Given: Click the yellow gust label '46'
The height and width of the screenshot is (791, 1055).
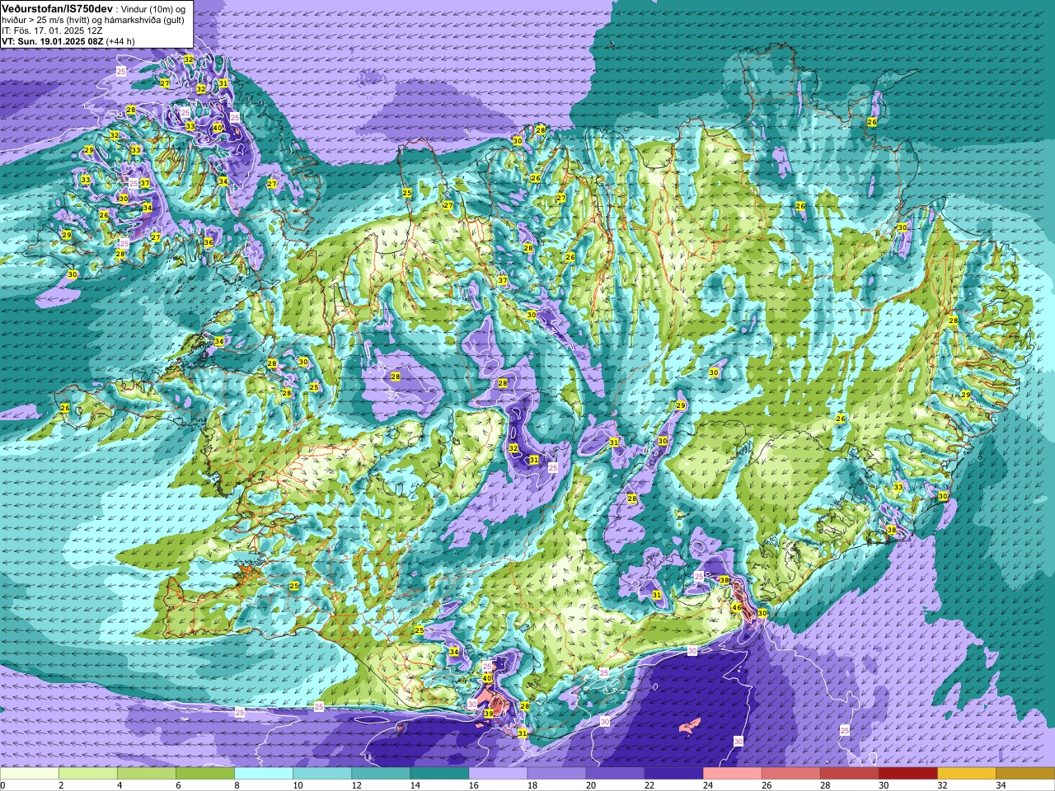Looking at the screenshot, I should [x=737, y=607].
